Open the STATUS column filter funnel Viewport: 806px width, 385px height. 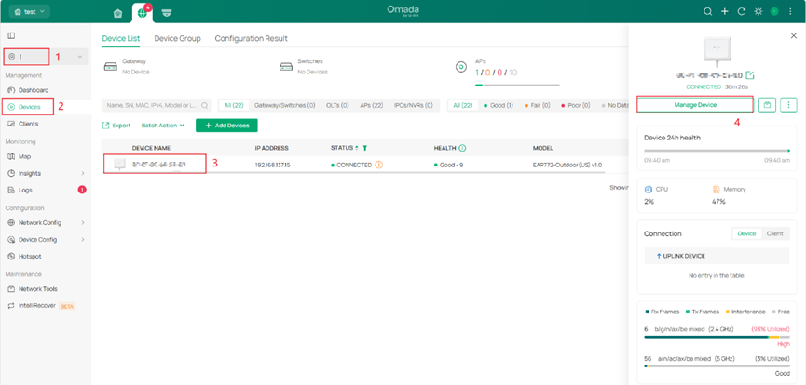point(364,148)
